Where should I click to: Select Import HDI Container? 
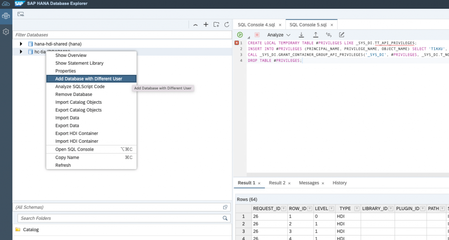click(x=91, y=141)
